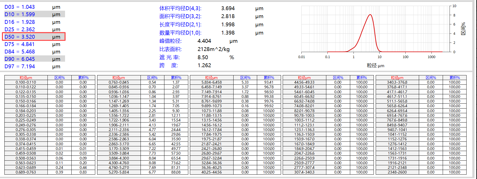Select the 4.300-4.760 size range cell
Image resolution: width=477 pixels, height=179 pixels.
[119, 163]
